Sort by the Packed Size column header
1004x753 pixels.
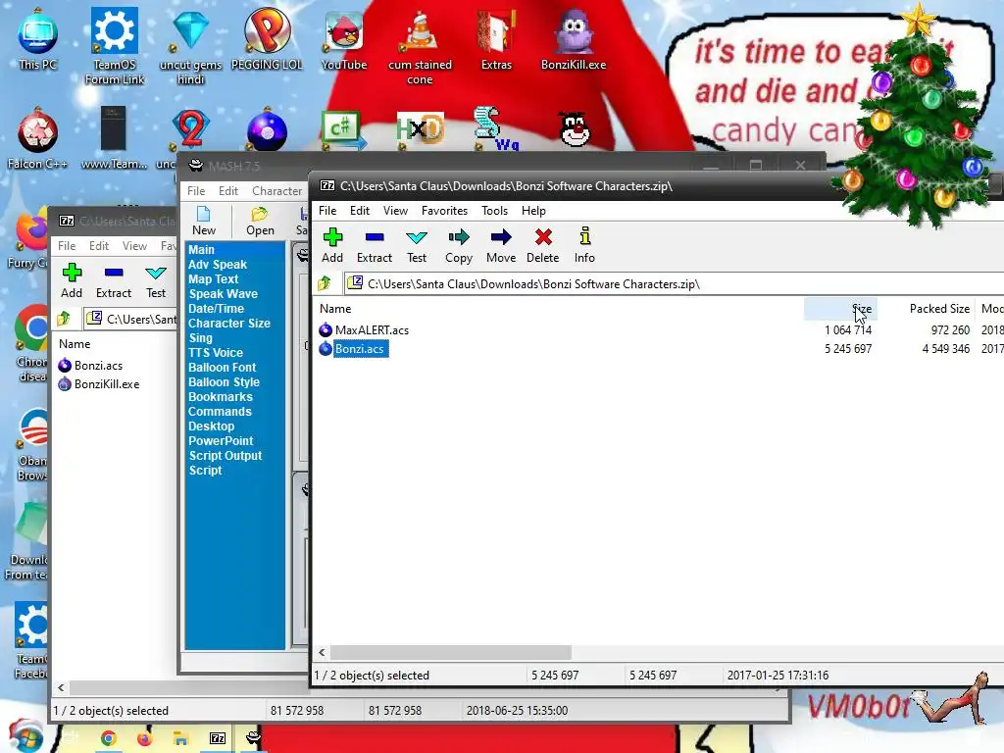(926, 309)
